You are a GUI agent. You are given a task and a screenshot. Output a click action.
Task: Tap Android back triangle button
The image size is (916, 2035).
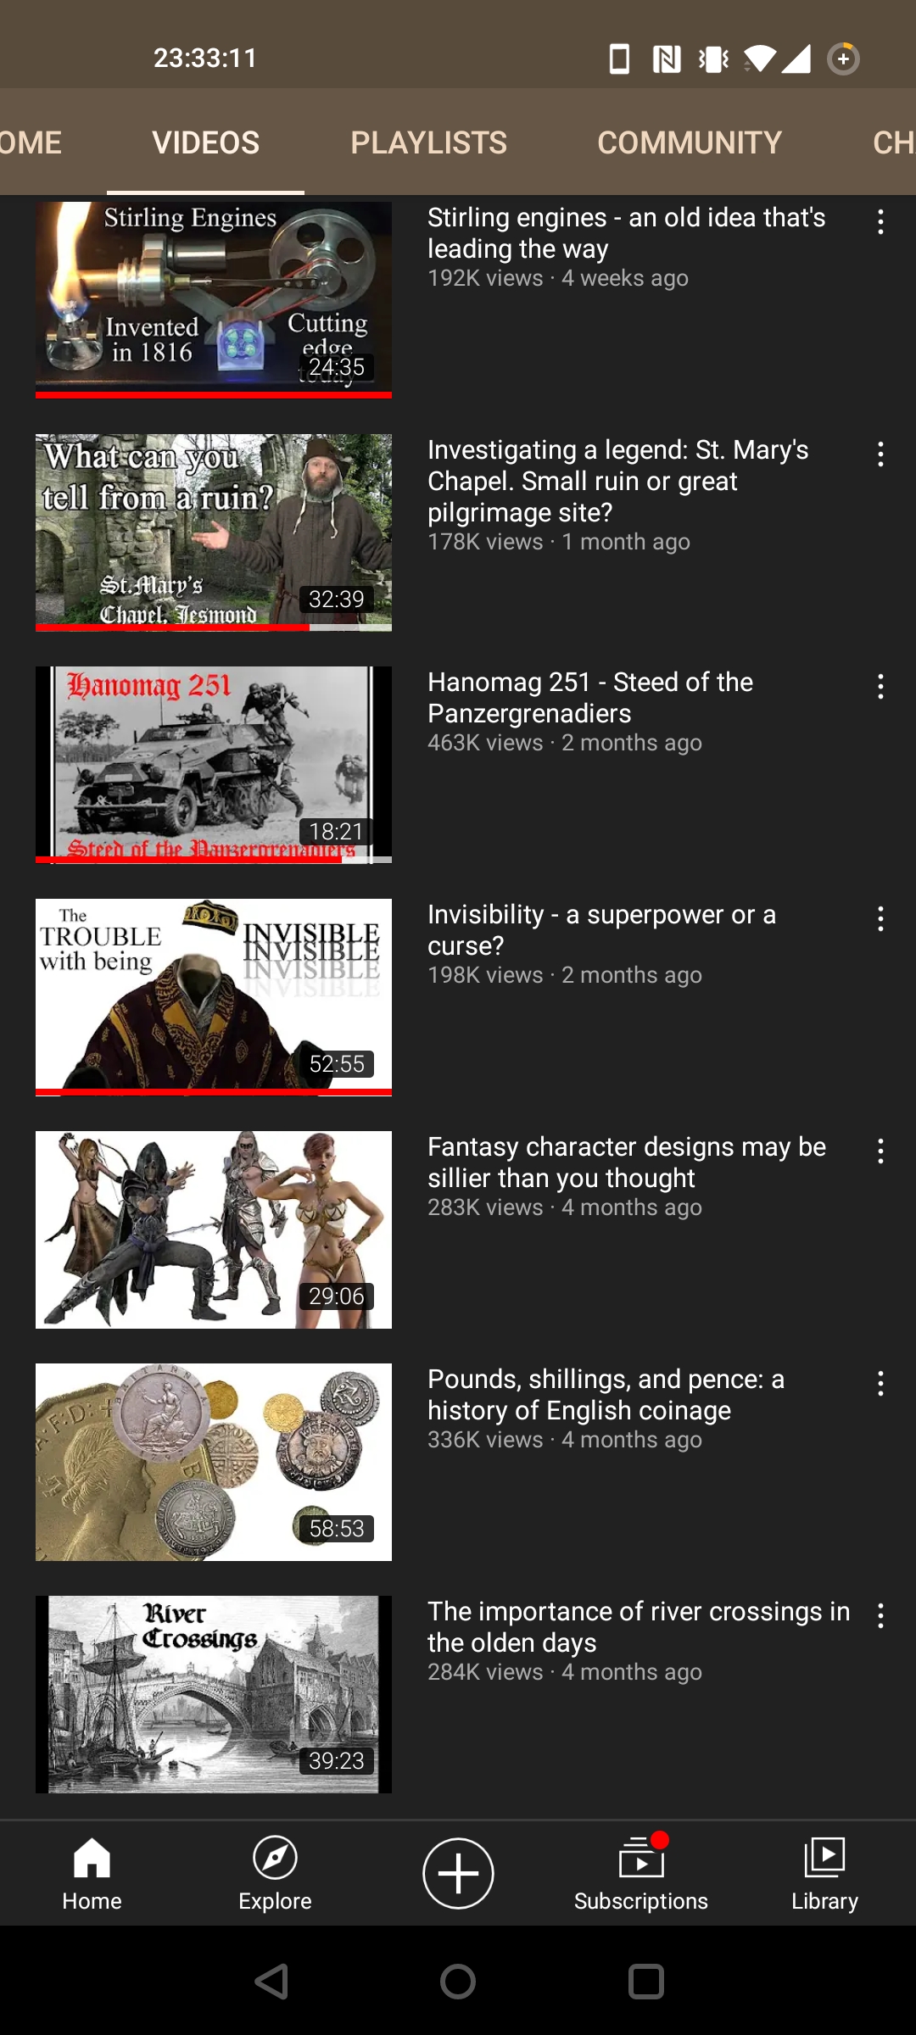(272, 1982)
